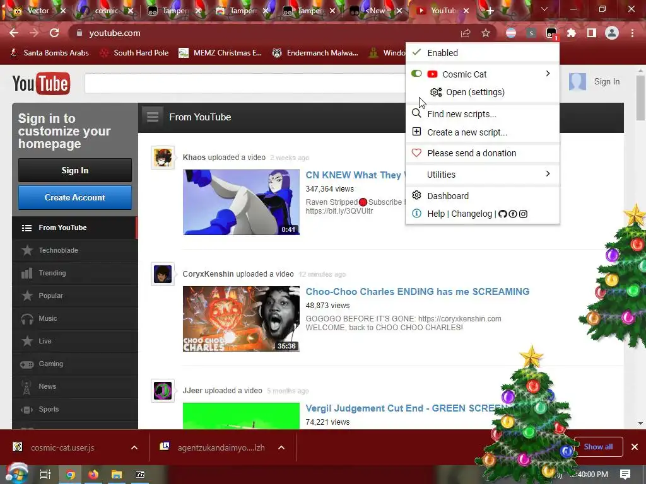
Task: Open options arrow for agentzukandaimyo lzh download
Action: [281, 447]
